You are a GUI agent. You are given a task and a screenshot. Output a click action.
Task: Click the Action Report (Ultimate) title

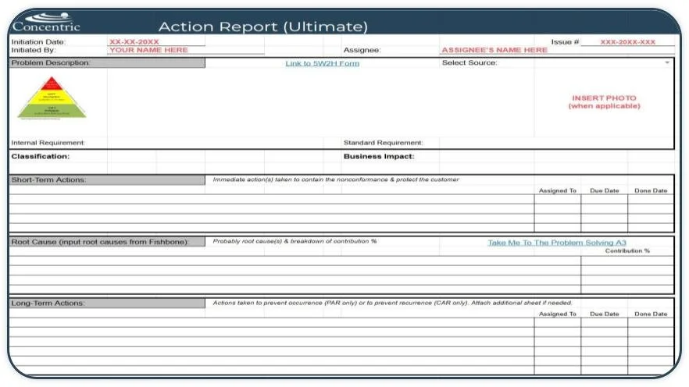pos(262,27)
